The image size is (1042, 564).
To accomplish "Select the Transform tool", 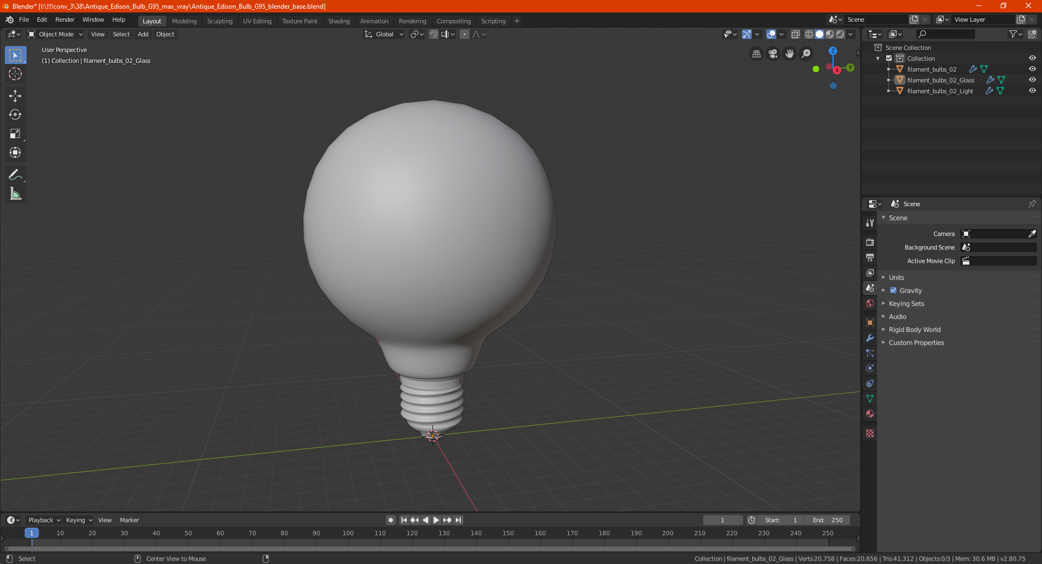I will (x=15, y=152).
